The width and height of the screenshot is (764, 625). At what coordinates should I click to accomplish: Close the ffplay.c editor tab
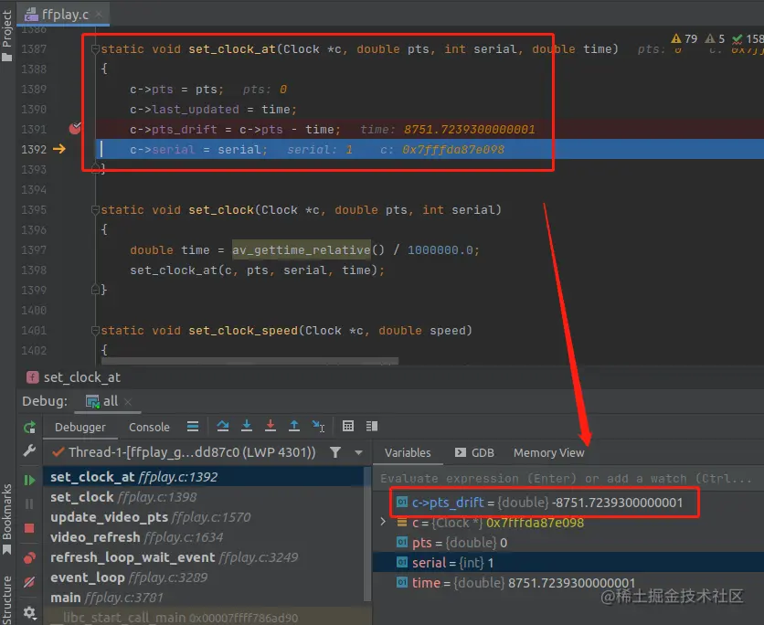(99, 14)
